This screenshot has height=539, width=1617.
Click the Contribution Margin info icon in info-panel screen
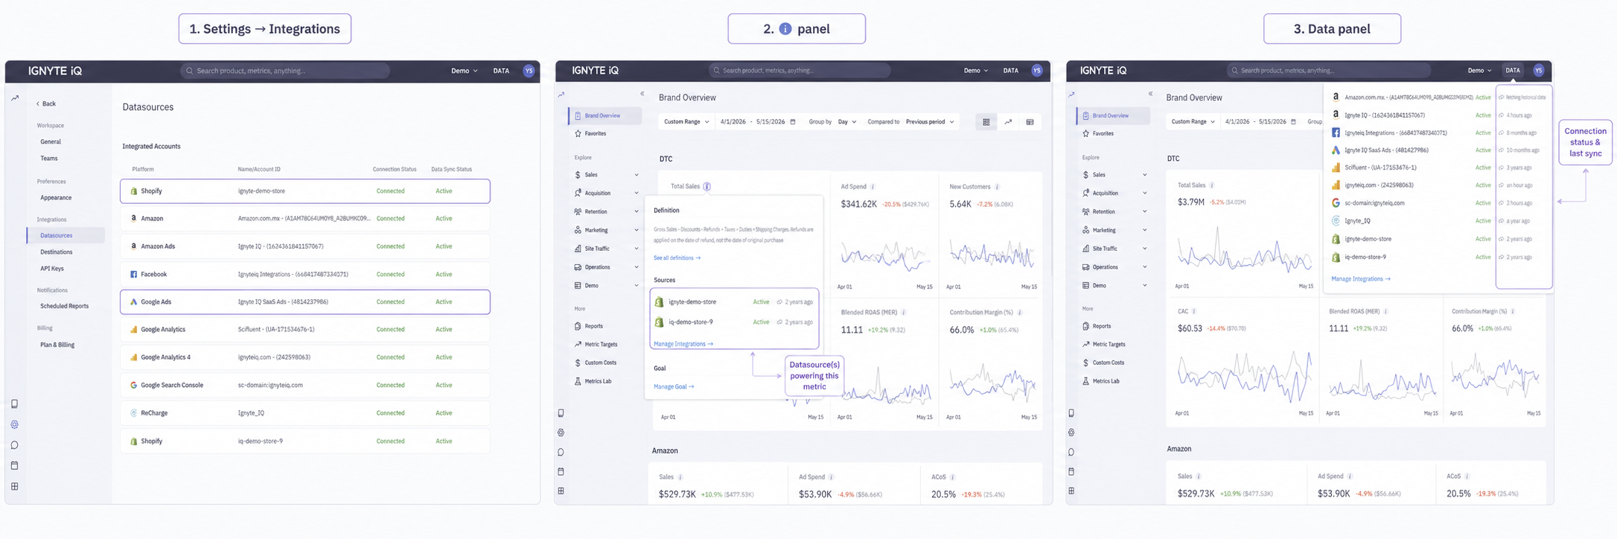click(1019, 313)
